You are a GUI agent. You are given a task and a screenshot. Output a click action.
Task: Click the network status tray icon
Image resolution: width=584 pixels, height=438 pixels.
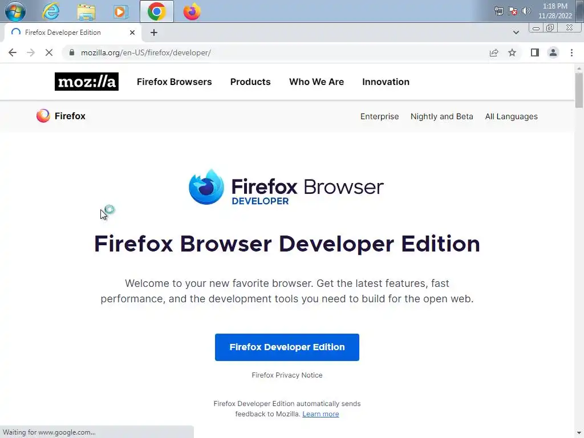coord(498,11)
